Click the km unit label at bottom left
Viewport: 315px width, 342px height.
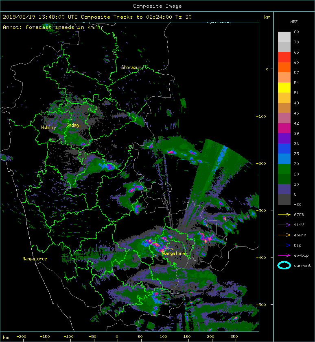pyautogui.click(x=6, y=338)
